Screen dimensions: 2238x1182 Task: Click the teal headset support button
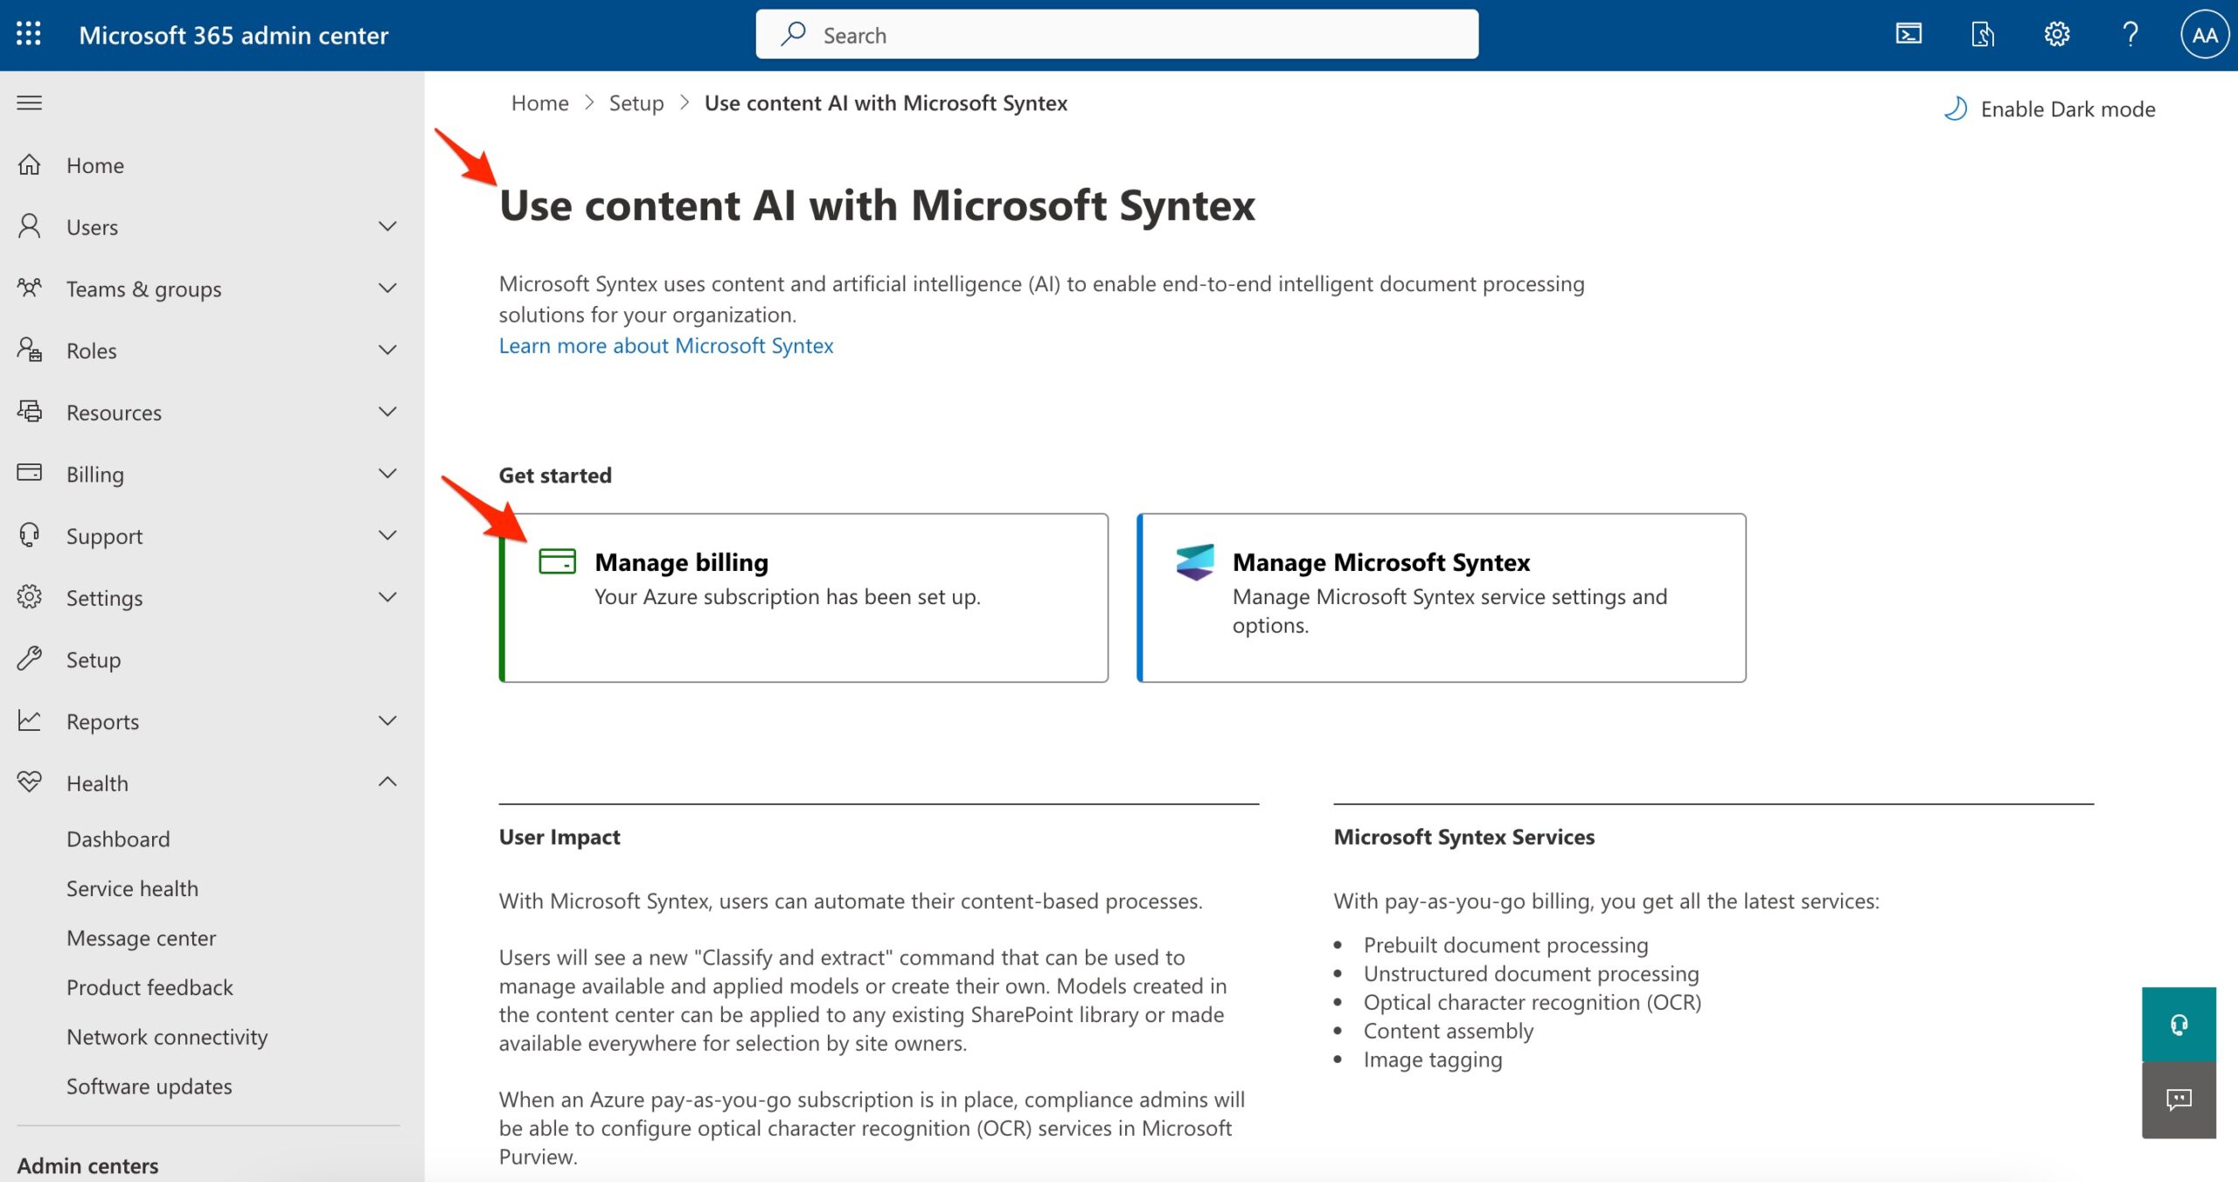coord(2179,1024)
